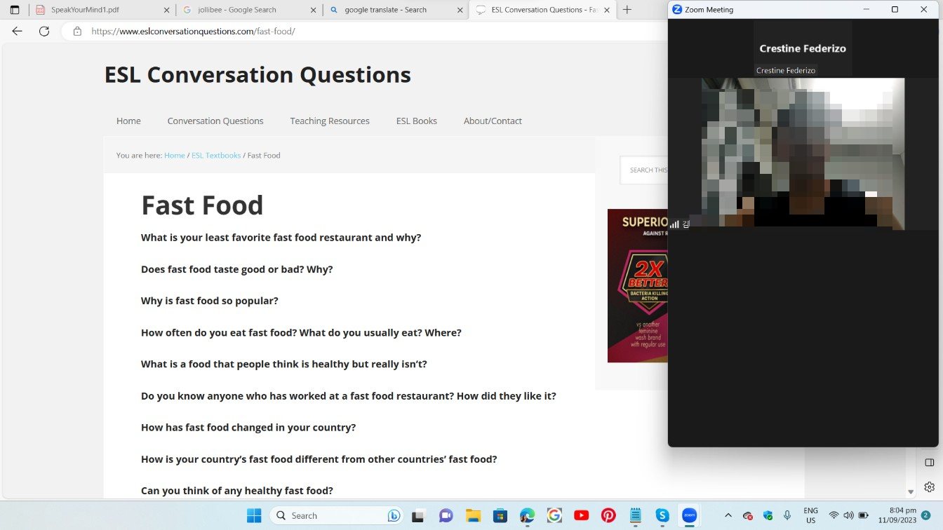
Task: Close the google translate tab
Action: pyautogui.click(x=459, y=10)
